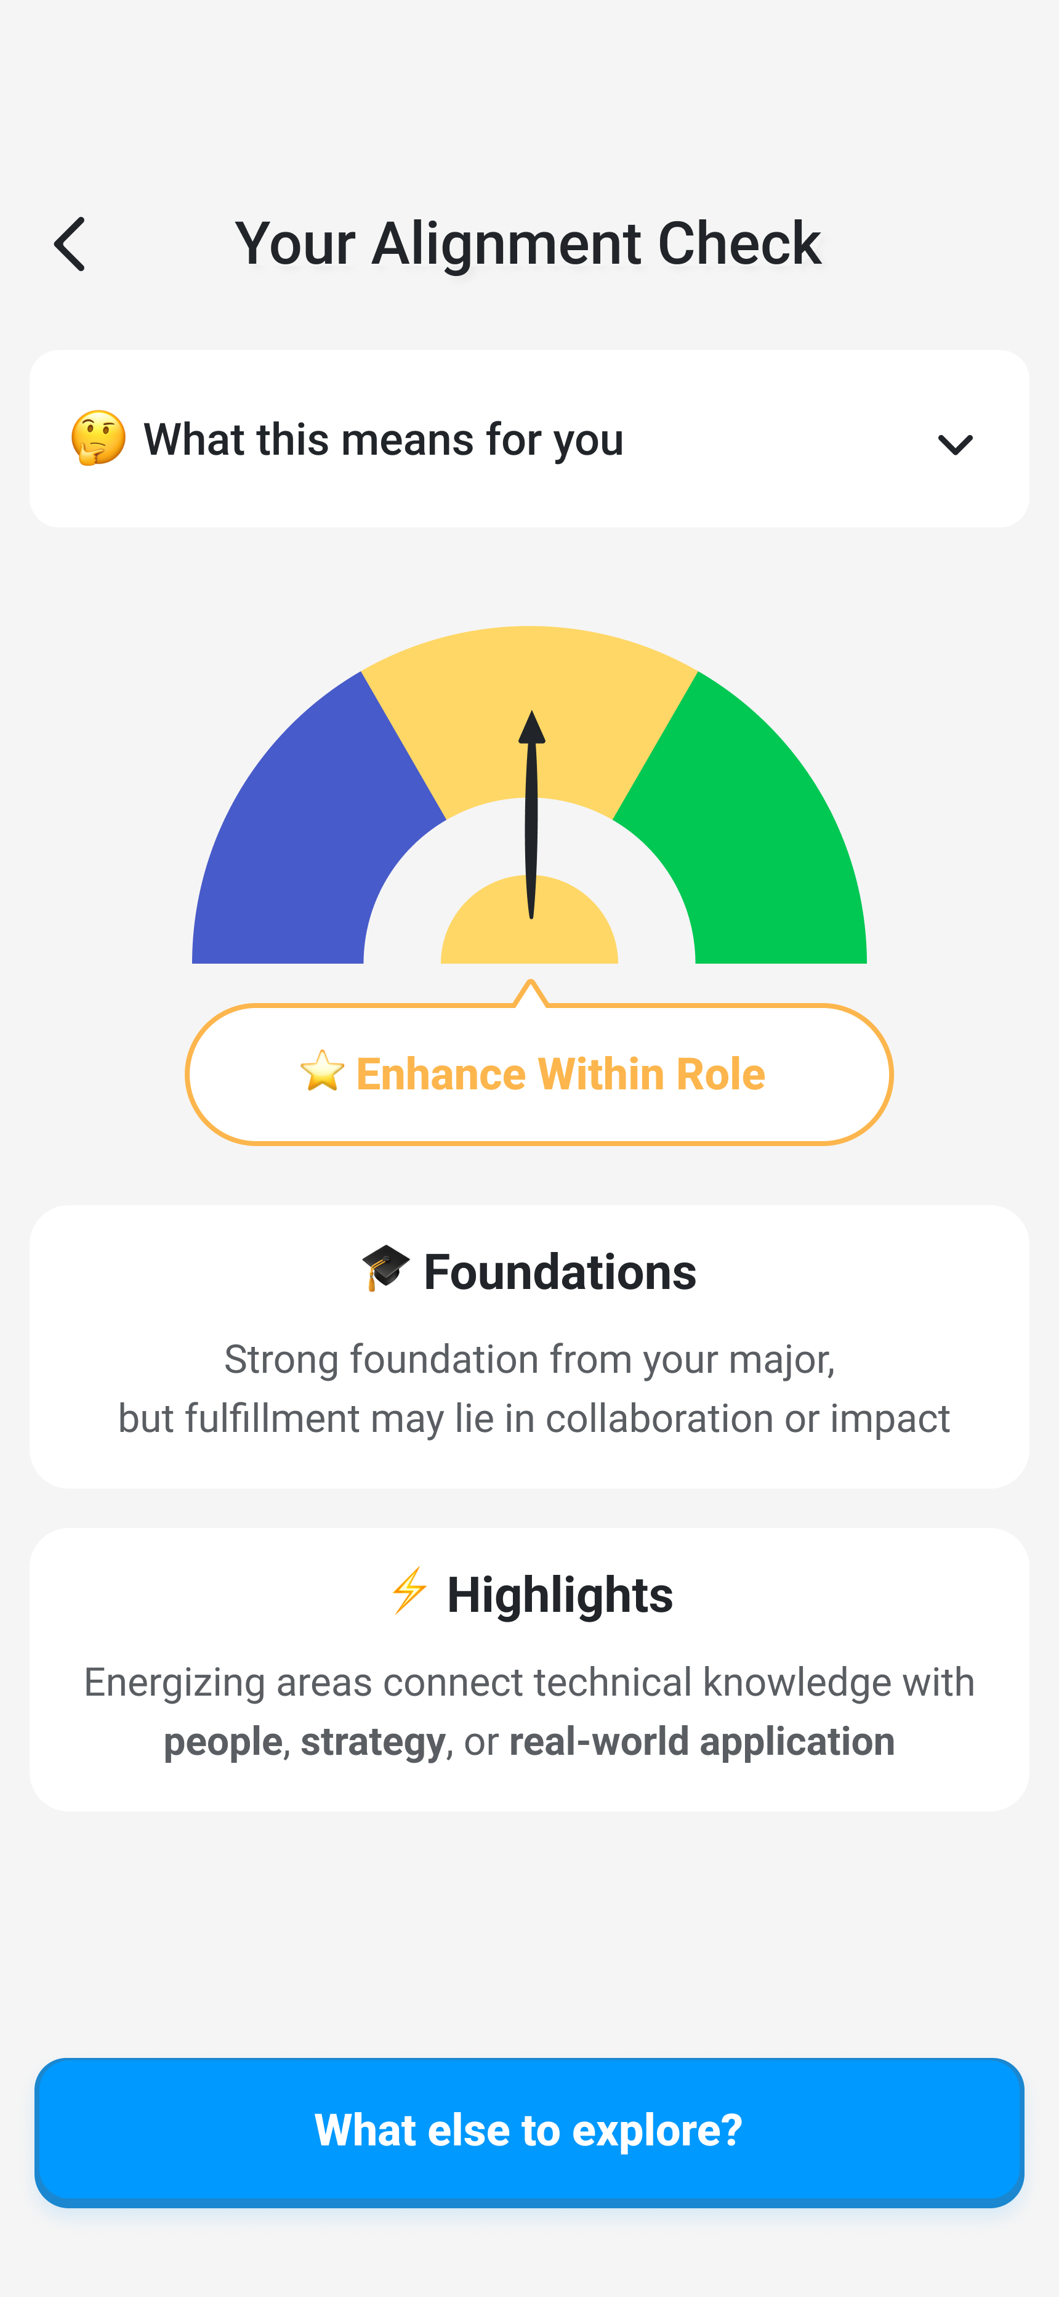Screen dimensions: 1059x2297
Task: Tap the Highlights card description text
Action: (529, 1711)
